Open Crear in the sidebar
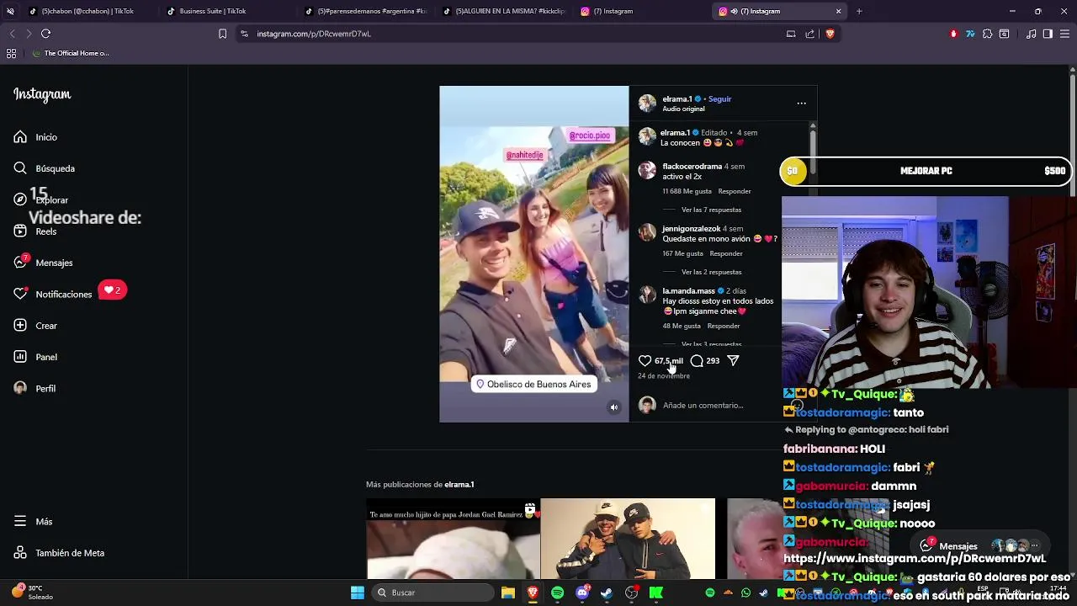The image size is (1077, 606). tap(34, 326)
